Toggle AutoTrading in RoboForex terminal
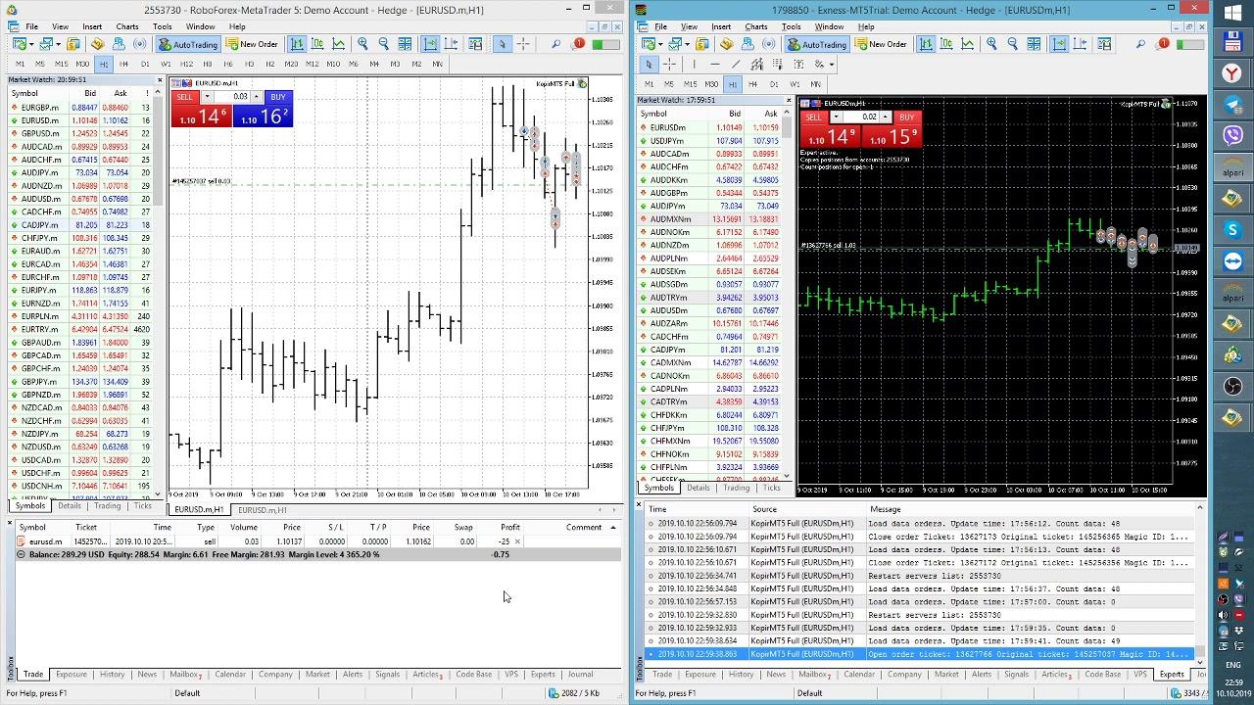This screenshot has width=1254, height=705. (x=188, y=44)
